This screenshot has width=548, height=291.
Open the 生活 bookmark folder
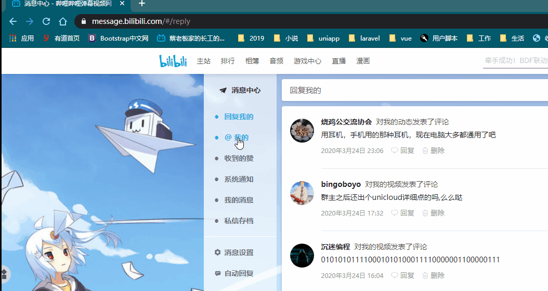[512, 38]
